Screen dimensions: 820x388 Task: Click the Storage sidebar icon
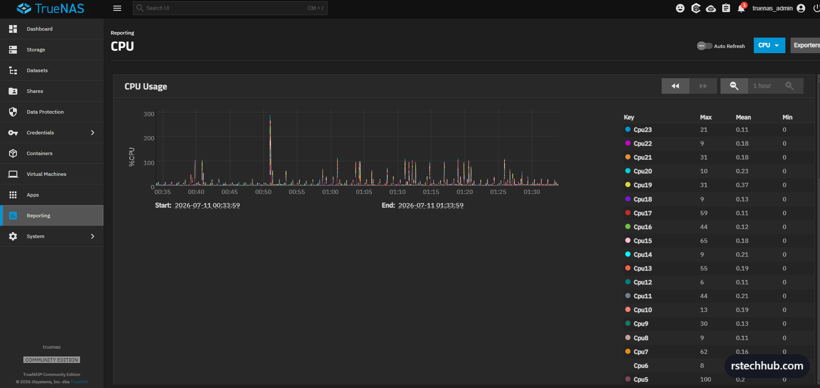pyautogui.click(x=13, y=50)
